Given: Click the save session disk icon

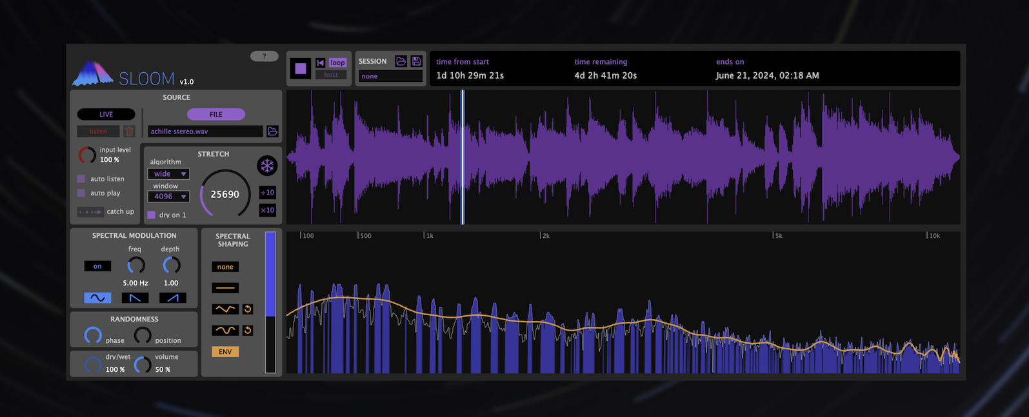Looking at the screenshot, I should click(416, 61).
